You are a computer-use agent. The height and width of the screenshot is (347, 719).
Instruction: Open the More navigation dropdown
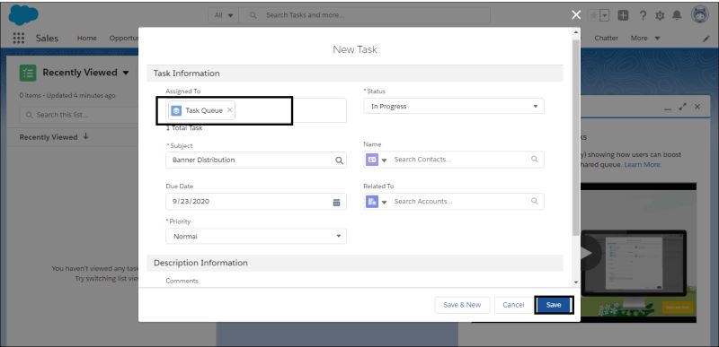(645, 39)
